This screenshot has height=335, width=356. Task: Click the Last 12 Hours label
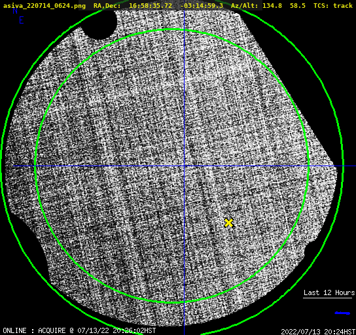click(x=329, y=292)
